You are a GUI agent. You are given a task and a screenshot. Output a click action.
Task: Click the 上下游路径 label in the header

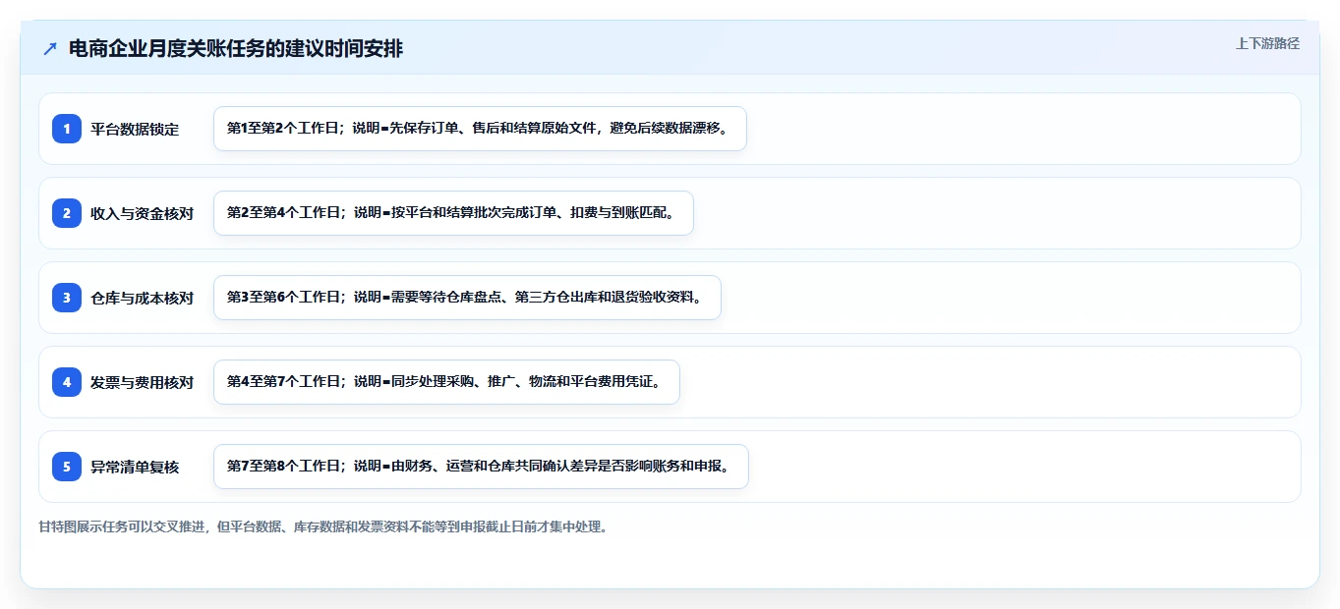click(1267, 43)
